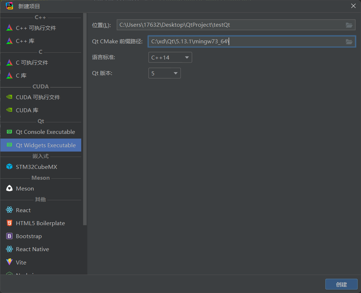Select the HTML5 Boilerplate template
The width and height of the screenshot is (361, 293).
pos(41,223)
